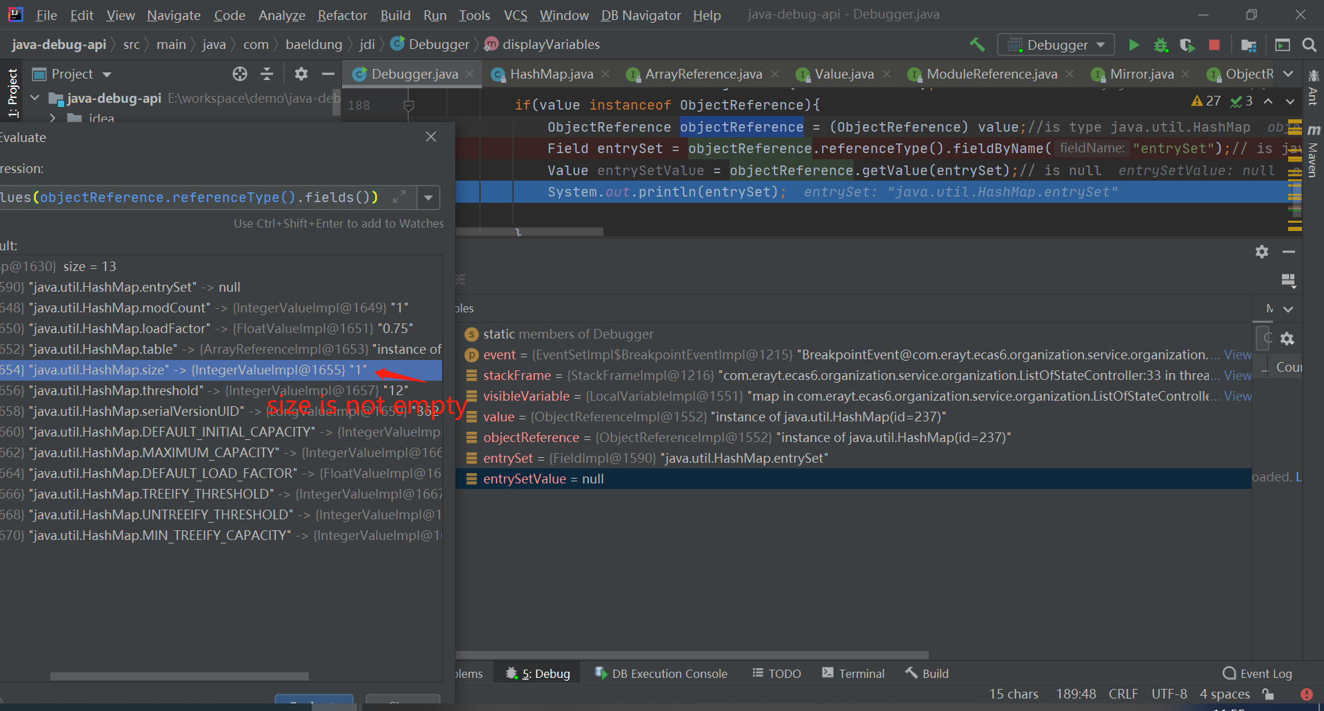The width and height of the screenshot is (1324, 711).
Task: Open the 5: Debug tool window
Action: 538,674
